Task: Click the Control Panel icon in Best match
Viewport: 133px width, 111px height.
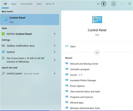Action: tap(4, 19)
